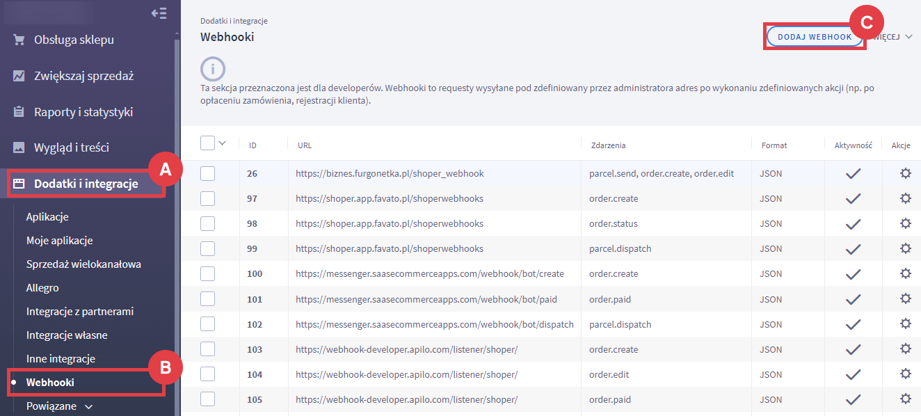Collapse the sidebar with the arrow icon
The width and height of the screenshot is (921, 416).
tap(159, 13)
